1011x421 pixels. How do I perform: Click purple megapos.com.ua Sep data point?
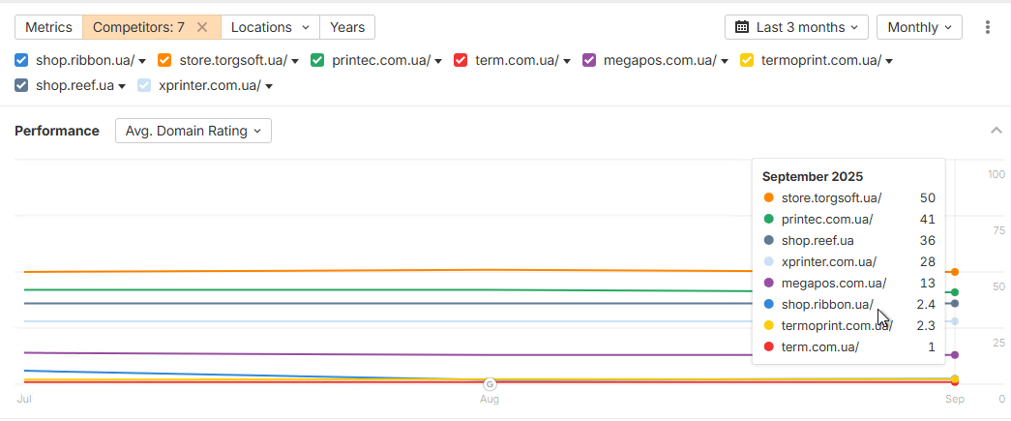(x=955, y=354)
